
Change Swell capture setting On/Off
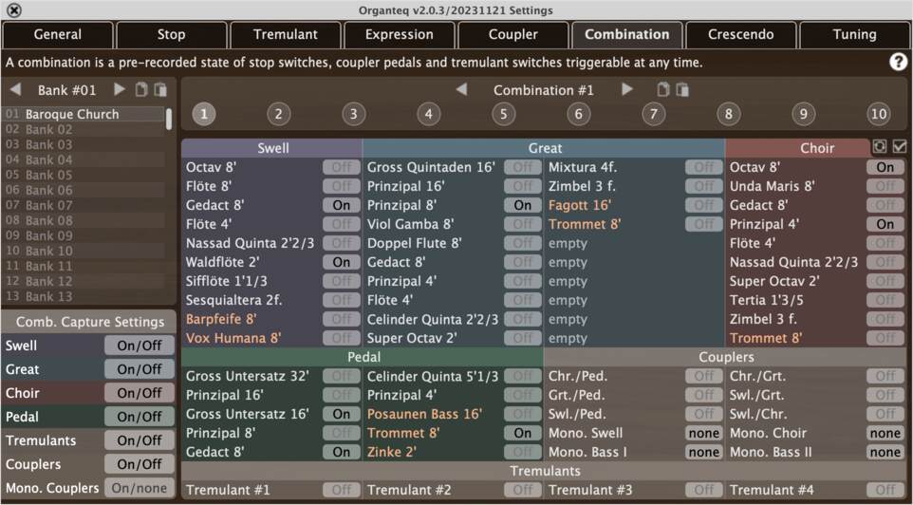[140, 346]
